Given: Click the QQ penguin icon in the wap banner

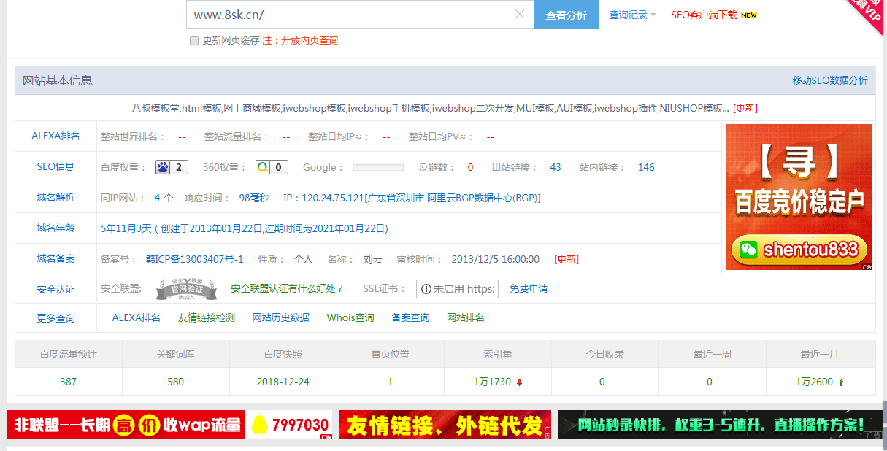Looking at the screenshot, I should (258, 425).
